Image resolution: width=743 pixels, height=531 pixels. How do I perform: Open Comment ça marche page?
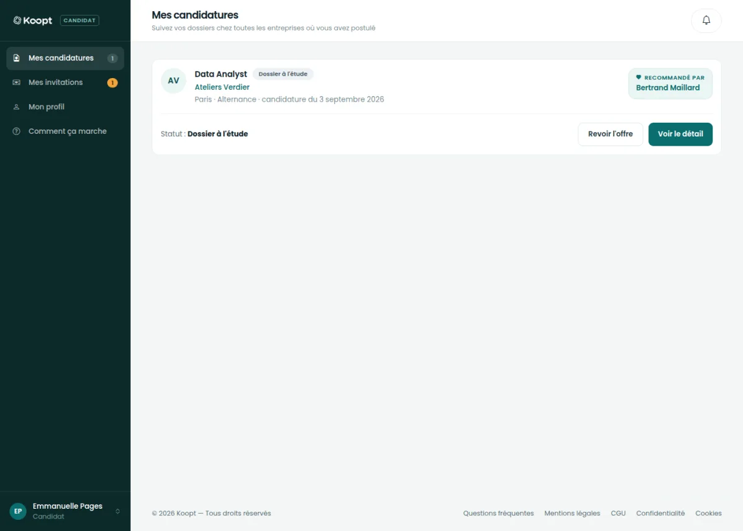tap(65, 131)
